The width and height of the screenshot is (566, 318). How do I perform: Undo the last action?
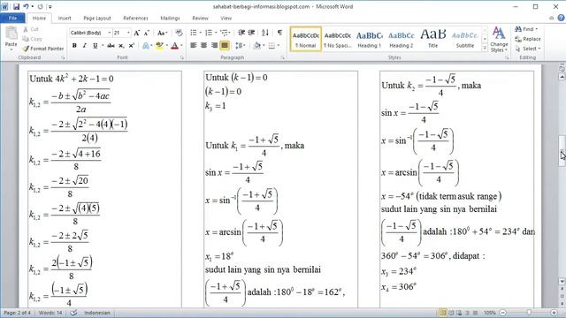[26, 6]
